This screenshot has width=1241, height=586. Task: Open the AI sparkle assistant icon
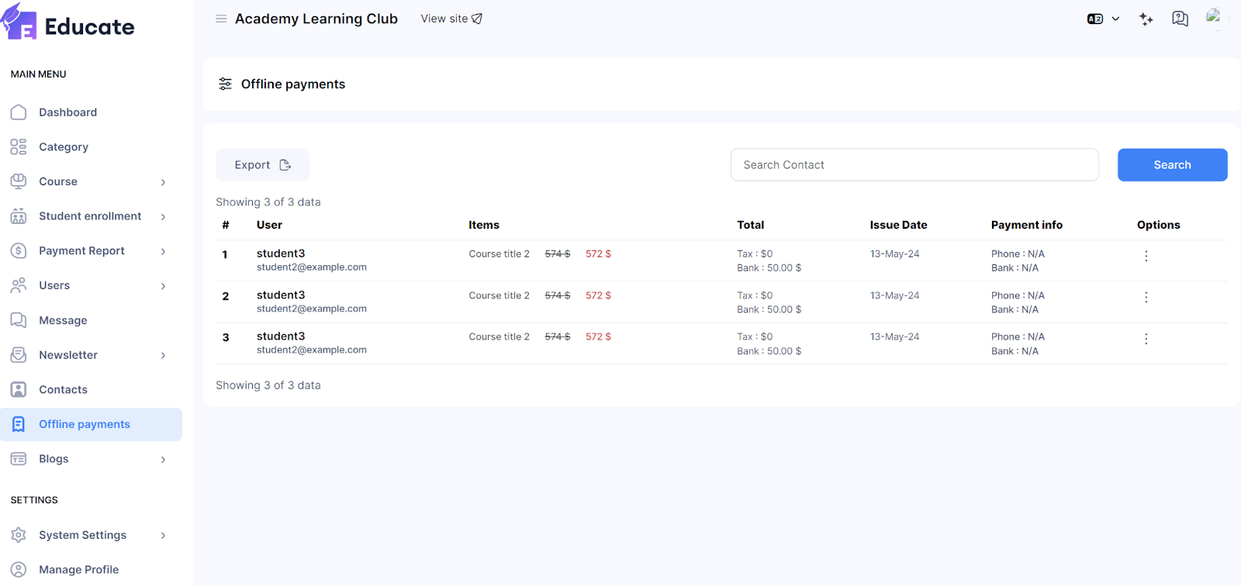(x=1146, y=19)
